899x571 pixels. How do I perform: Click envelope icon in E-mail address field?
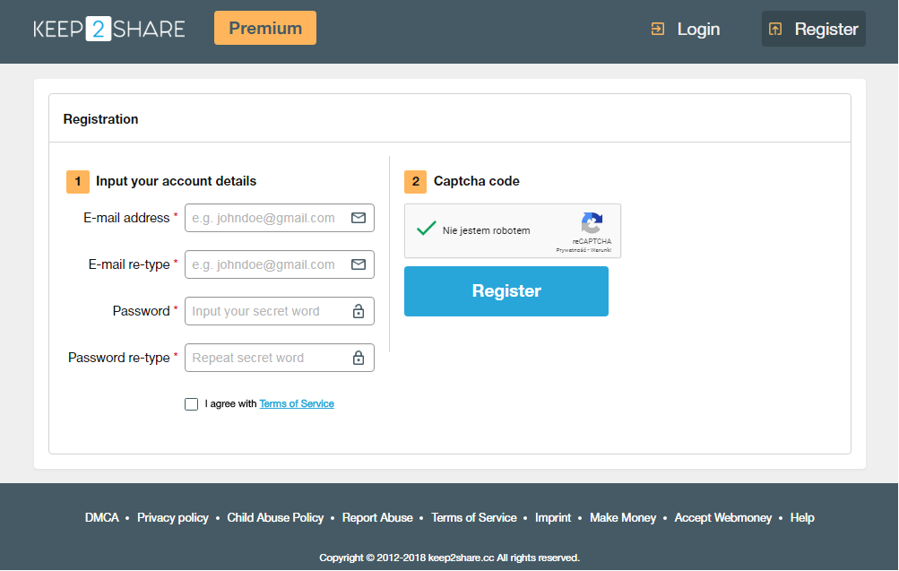click(x=359, y=218)
